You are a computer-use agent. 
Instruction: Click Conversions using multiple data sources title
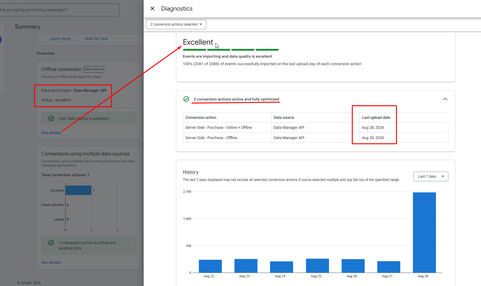click(x=85, y=154)
